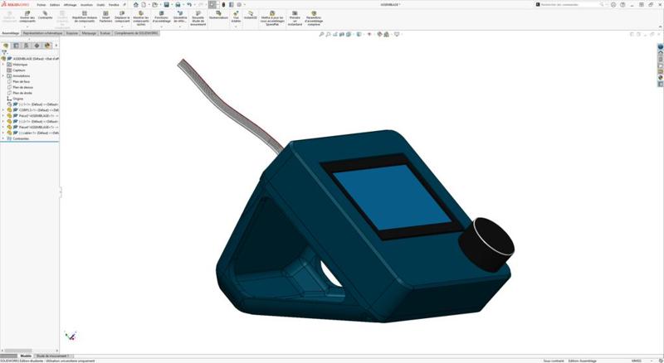664x363 pixels.
Task: Select the Origine item in tree
Action: click(x=18, y=99)
